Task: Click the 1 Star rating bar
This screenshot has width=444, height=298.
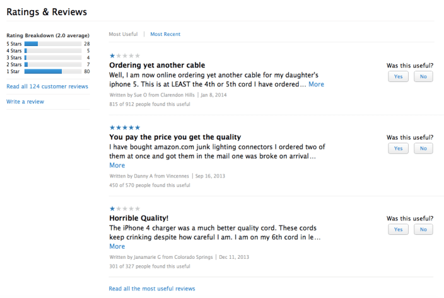Action: coord(53,71)
